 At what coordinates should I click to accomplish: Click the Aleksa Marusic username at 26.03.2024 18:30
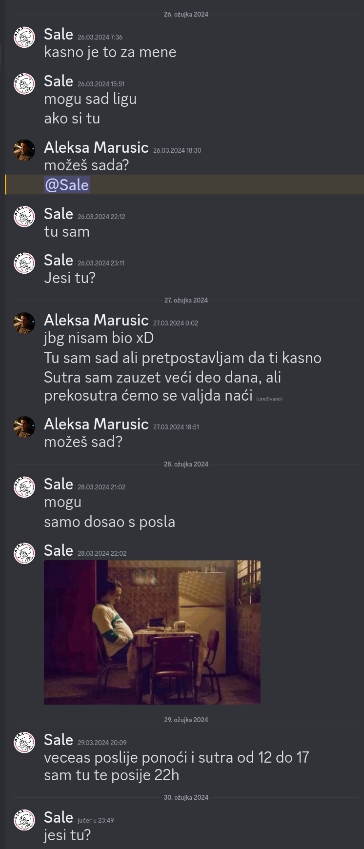click(96, 147)
